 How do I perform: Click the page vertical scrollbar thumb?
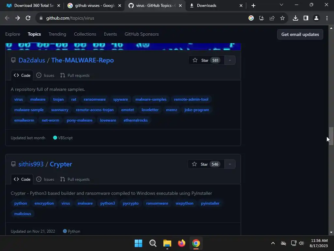point(331,136)
